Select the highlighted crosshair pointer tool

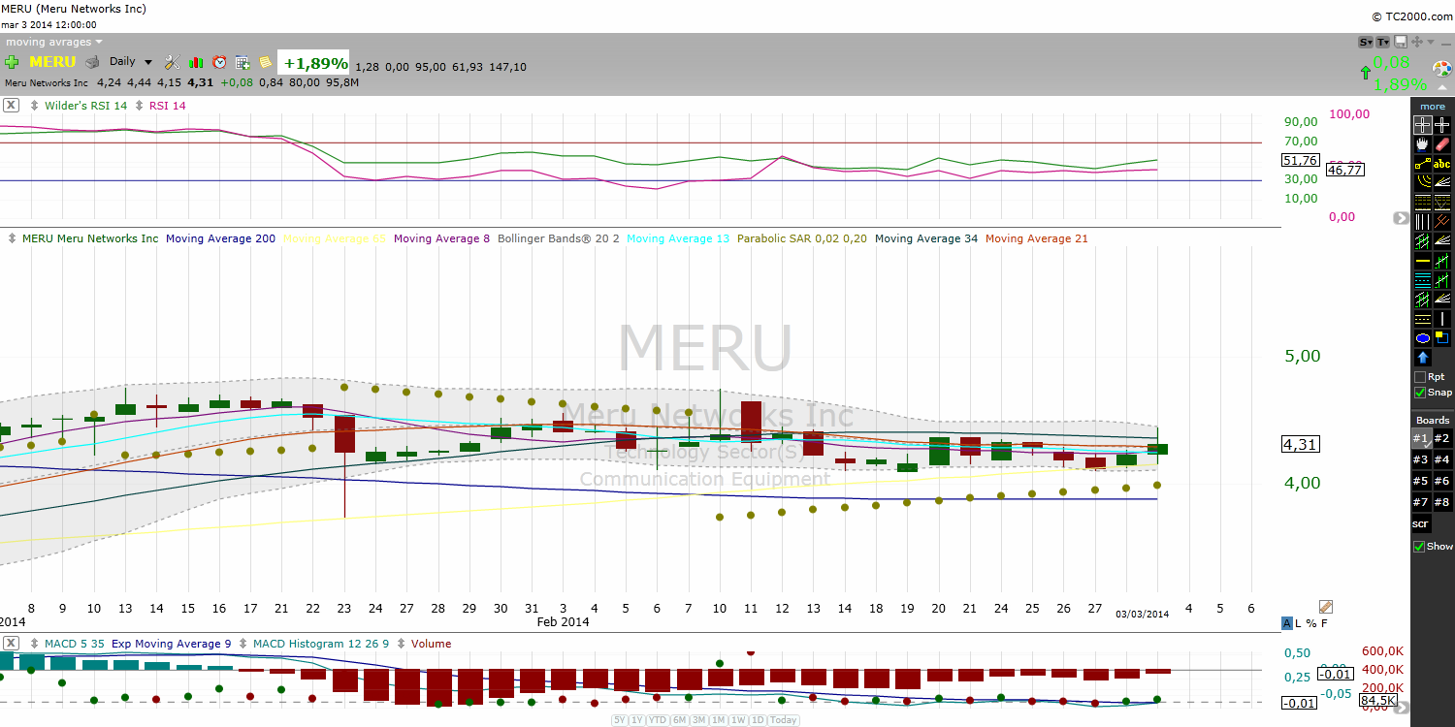(x=1423, y=125)
